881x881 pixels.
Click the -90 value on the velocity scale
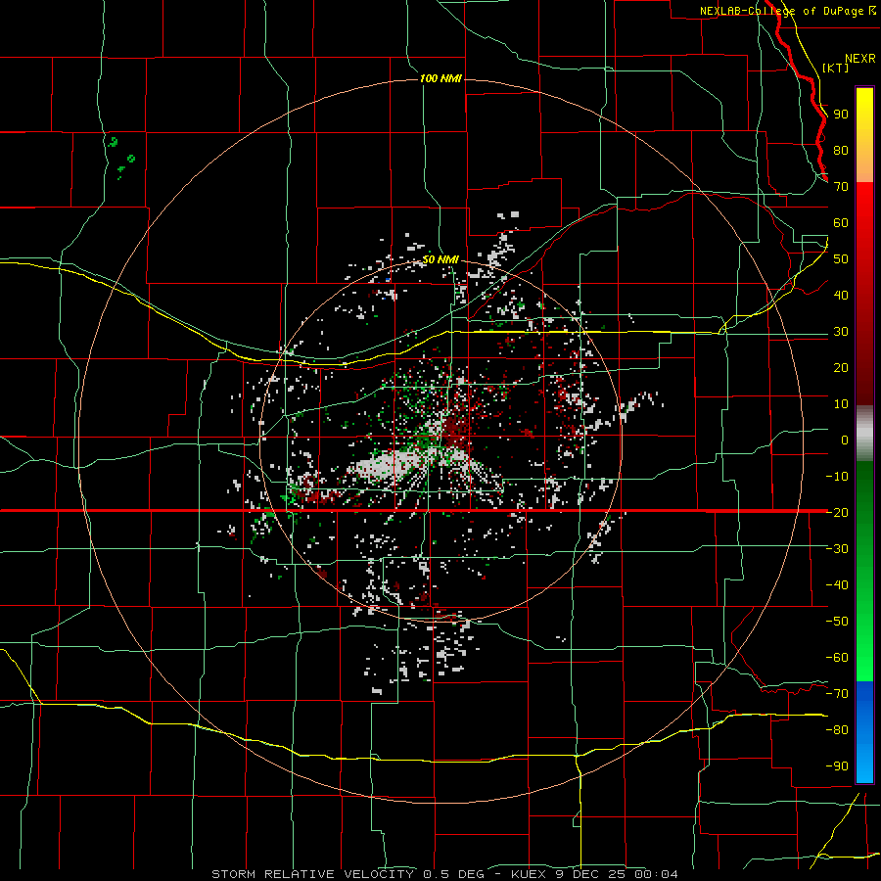[837, 766]
